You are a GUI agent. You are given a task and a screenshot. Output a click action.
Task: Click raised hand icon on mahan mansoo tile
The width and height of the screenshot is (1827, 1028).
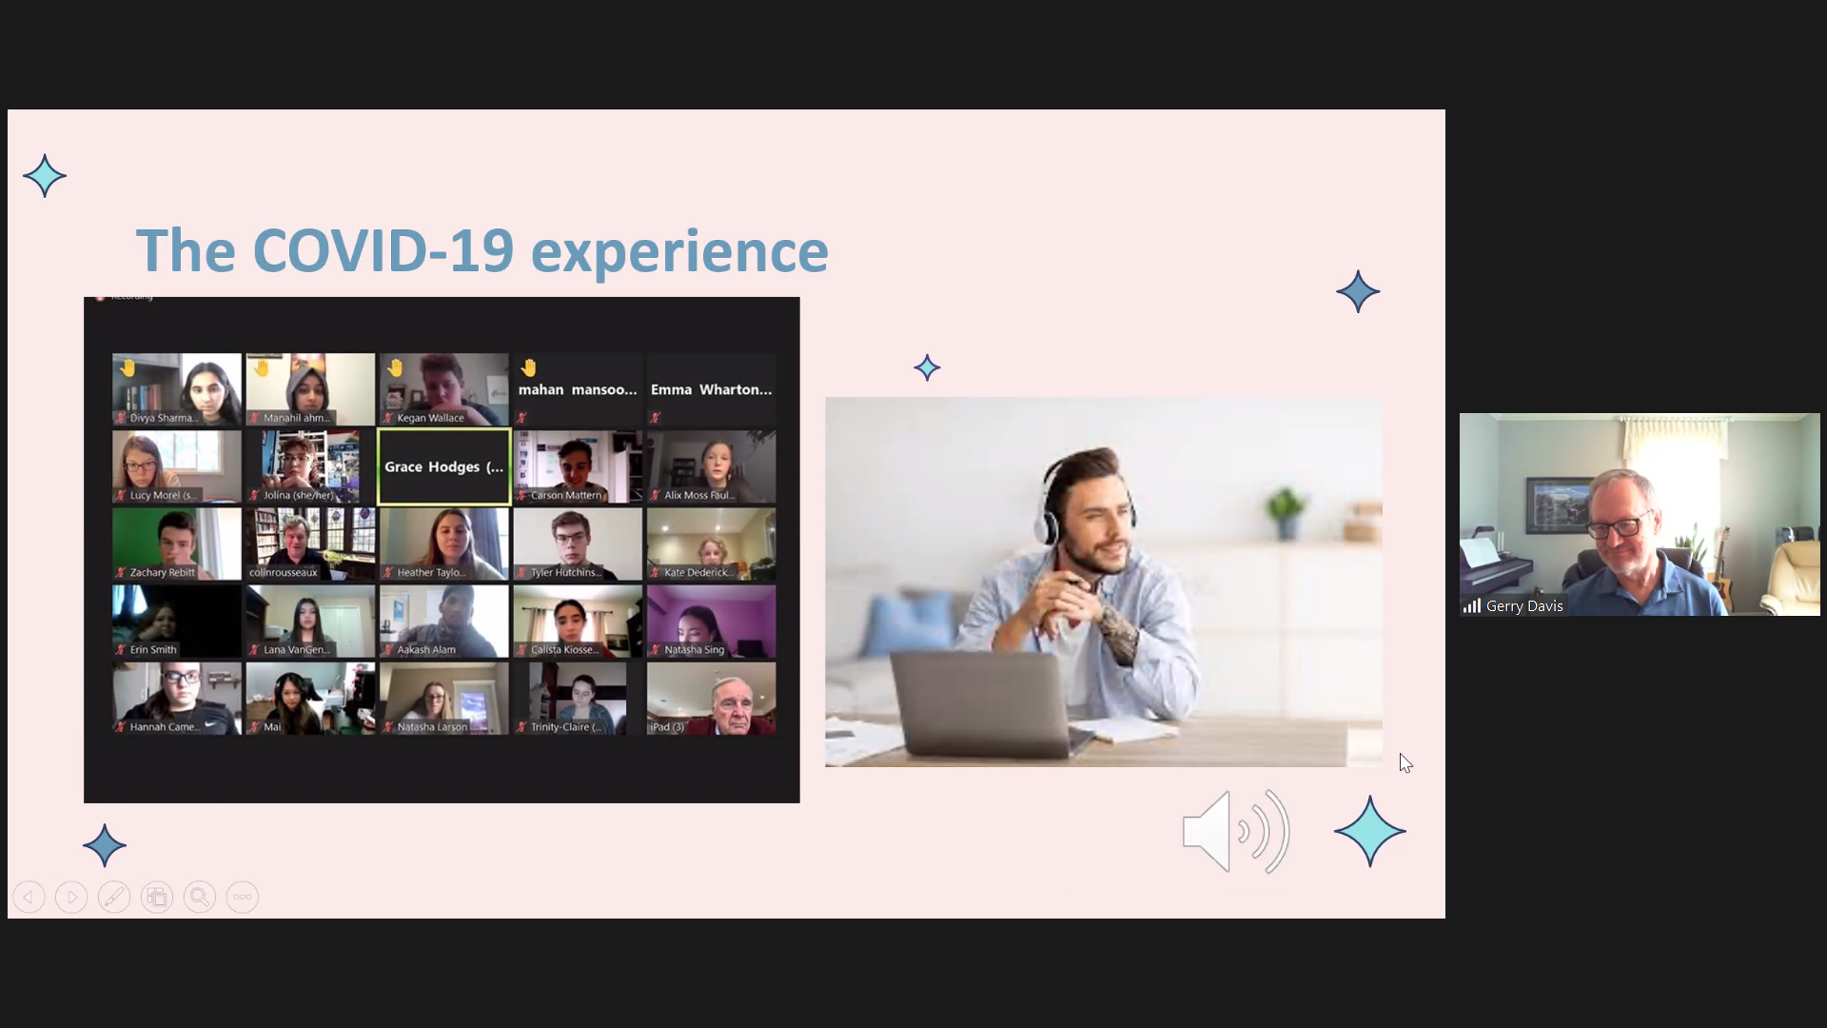[529, 367]
